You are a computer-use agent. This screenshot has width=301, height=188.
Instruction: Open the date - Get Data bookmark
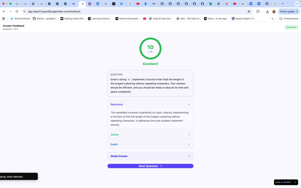[x=189, y=19]
